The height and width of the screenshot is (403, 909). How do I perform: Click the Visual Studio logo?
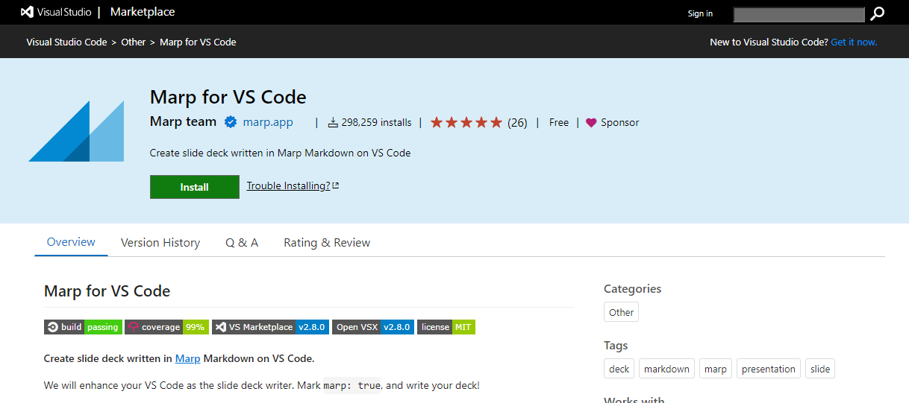point(56,12)
